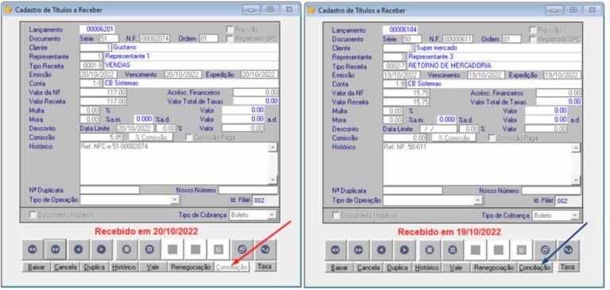Click Baixar button in left window
Viewport: 610px width, 290px height.
(x=37, y=267)
